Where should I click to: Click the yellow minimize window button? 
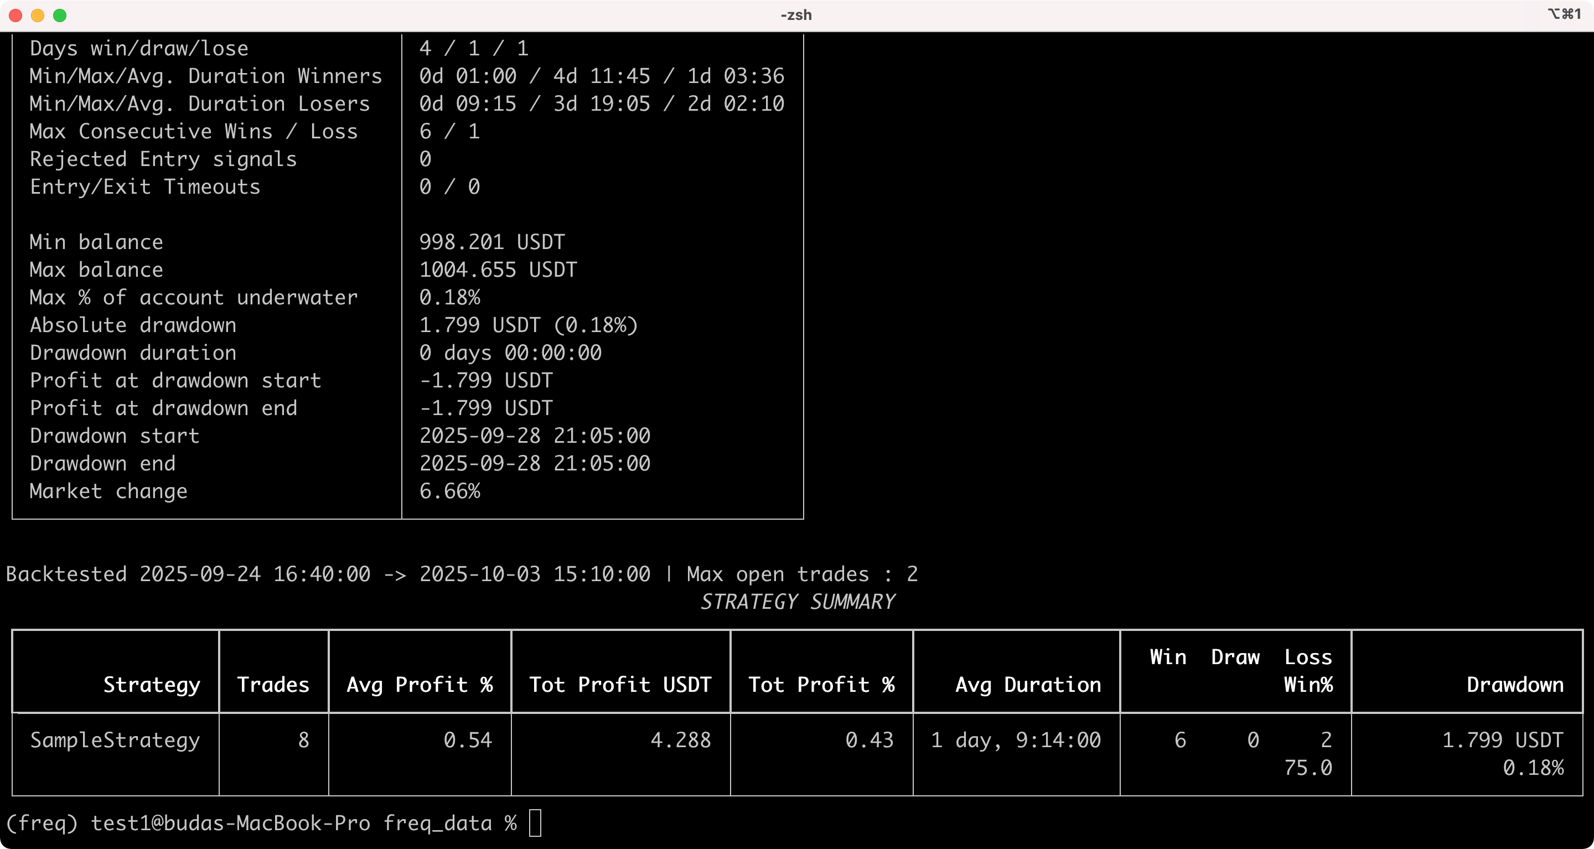[x=38, y=15]
